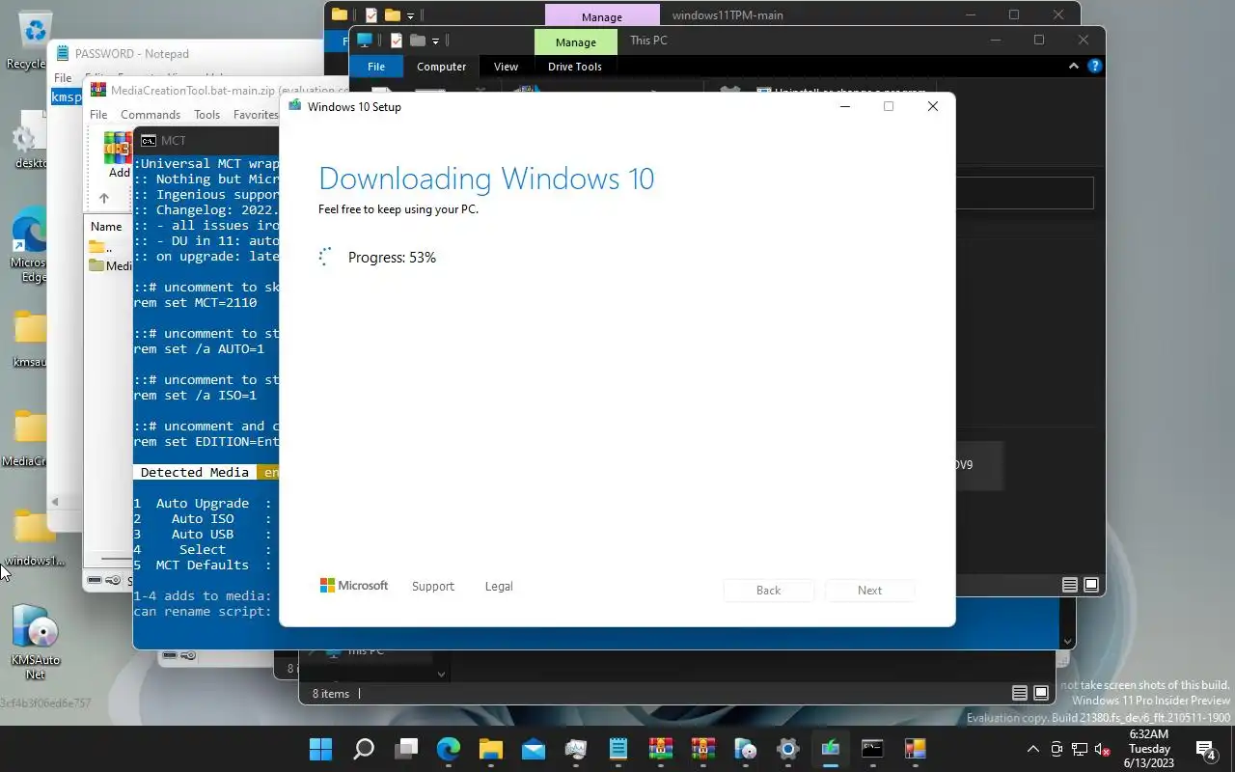Open the Windows Start button
The image size is (1235, 772).
click(x=321, y=749)
